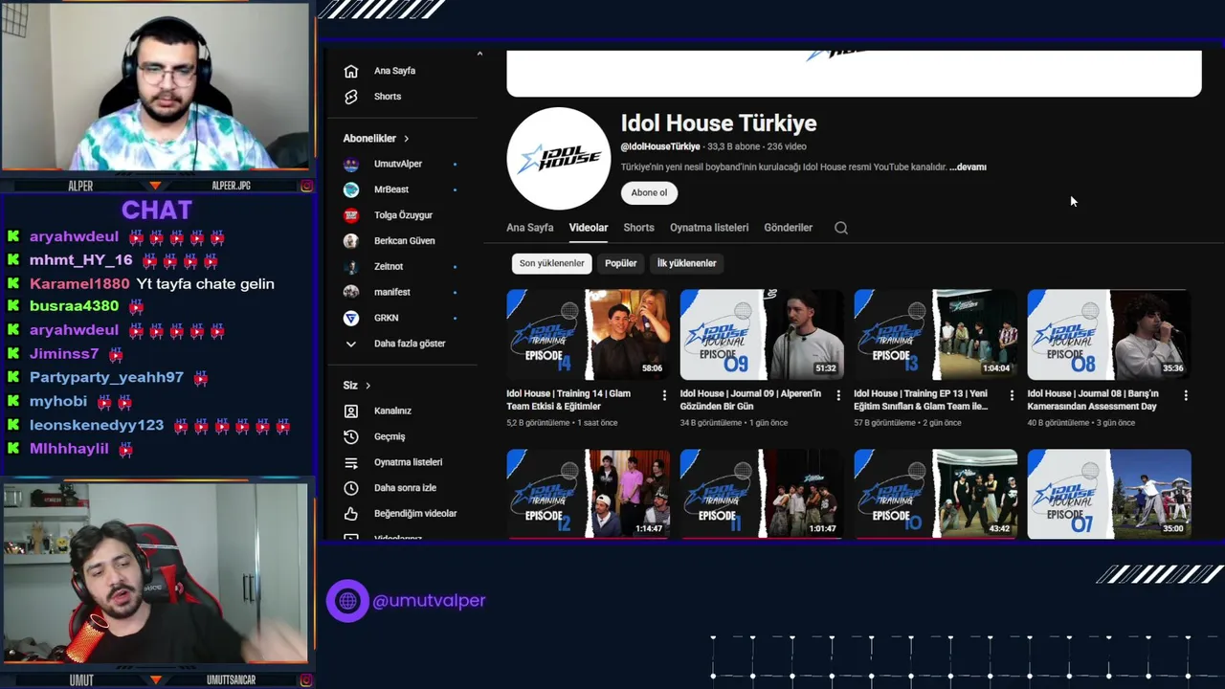
Task: Open Ana Sayfa home icon in sidebar
Action: tap(351, 71)
